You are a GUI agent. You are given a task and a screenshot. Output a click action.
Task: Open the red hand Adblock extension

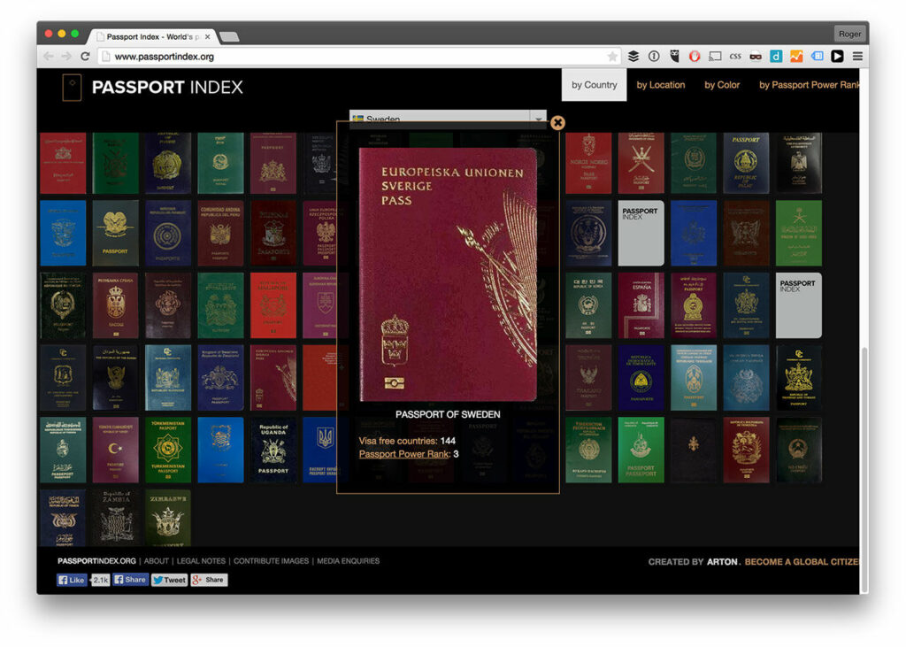(x=695, y=56)
